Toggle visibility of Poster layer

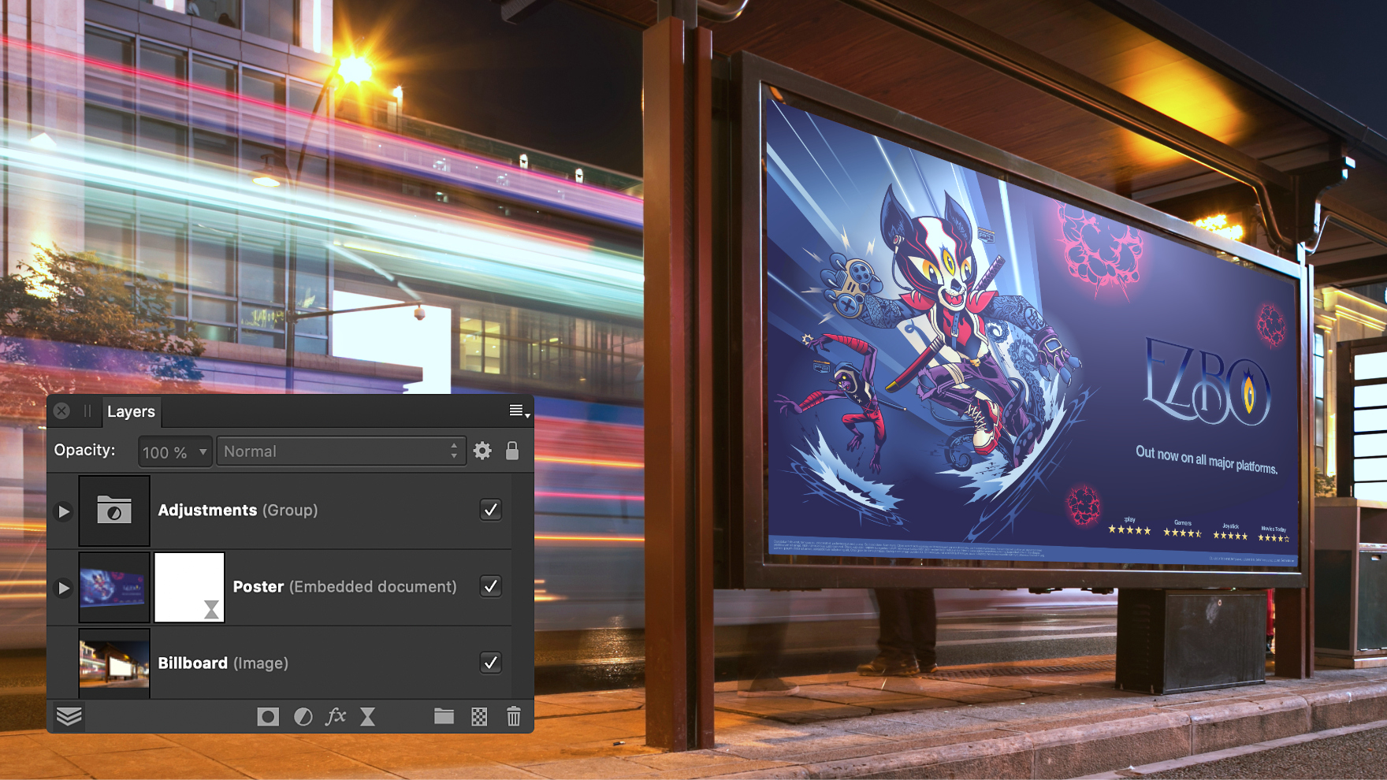click(491, 586)
